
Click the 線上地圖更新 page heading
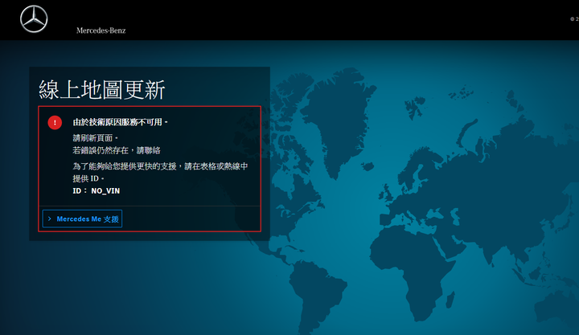[102, 90]
